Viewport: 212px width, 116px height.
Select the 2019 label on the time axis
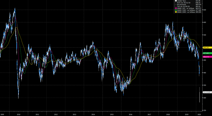tap(187, 115)
